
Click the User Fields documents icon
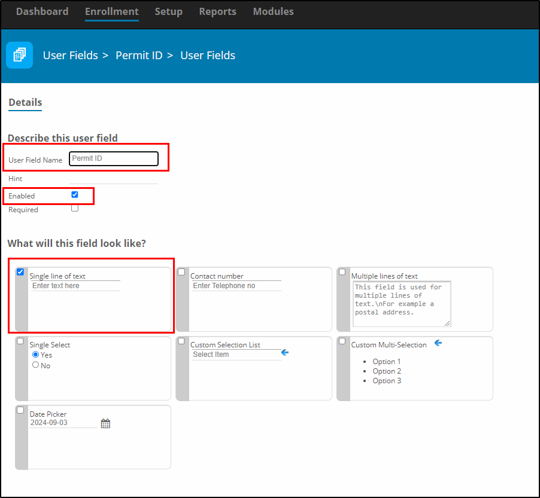[x=20, y=55]
